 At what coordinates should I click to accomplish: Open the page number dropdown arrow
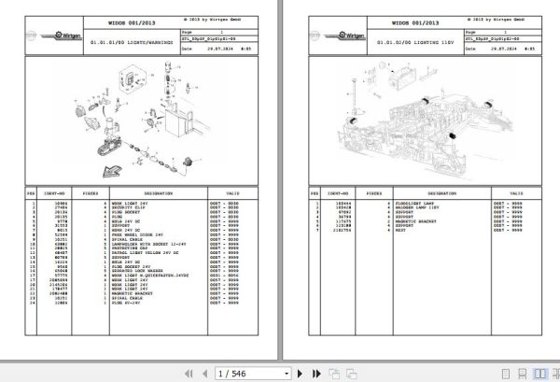[287, 374]
